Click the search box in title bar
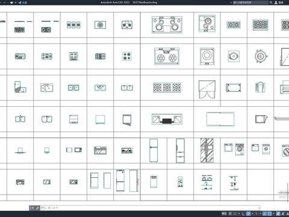Screen dimensions: 289x217 (x=250, y=2)
